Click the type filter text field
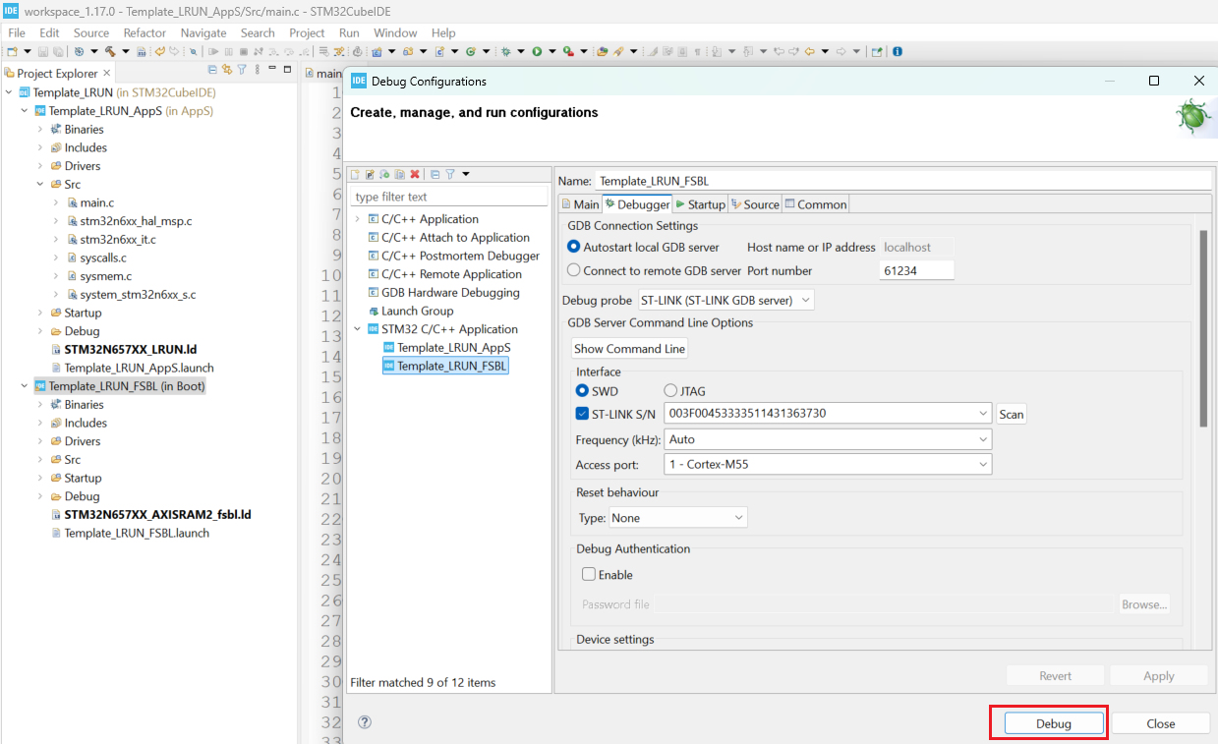The image size is (1218, 744). [x=449, y=197]
